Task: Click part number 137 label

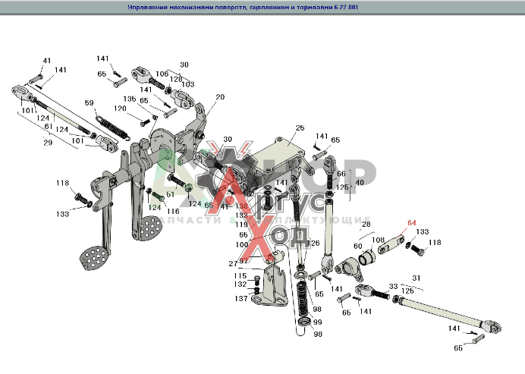Action: coord(241,298)
